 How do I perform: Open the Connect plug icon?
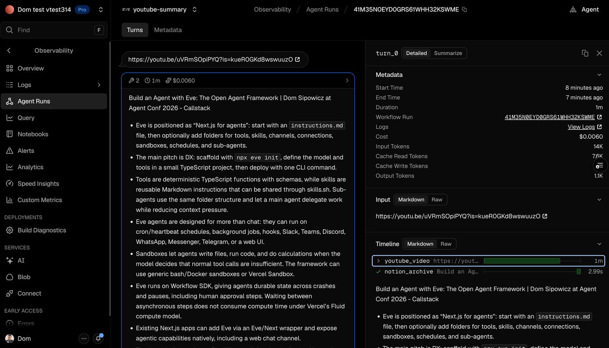(x=10, y=294)
